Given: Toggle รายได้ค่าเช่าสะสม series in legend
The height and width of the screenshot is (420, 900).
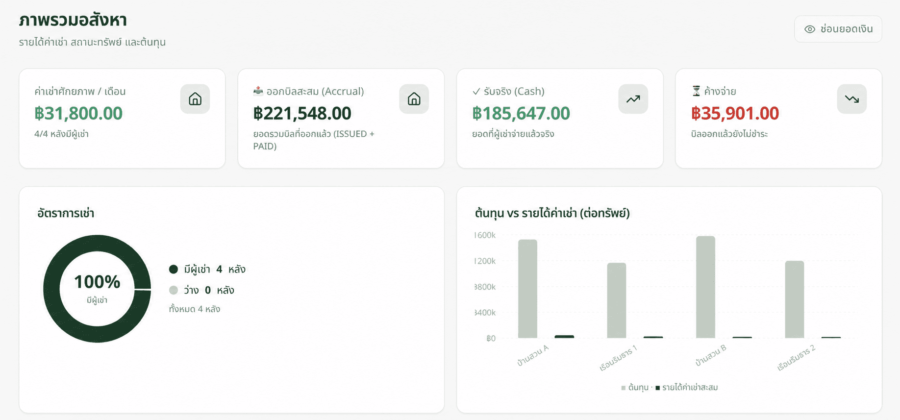Looking at the screenshot, I should pos(686,388).
